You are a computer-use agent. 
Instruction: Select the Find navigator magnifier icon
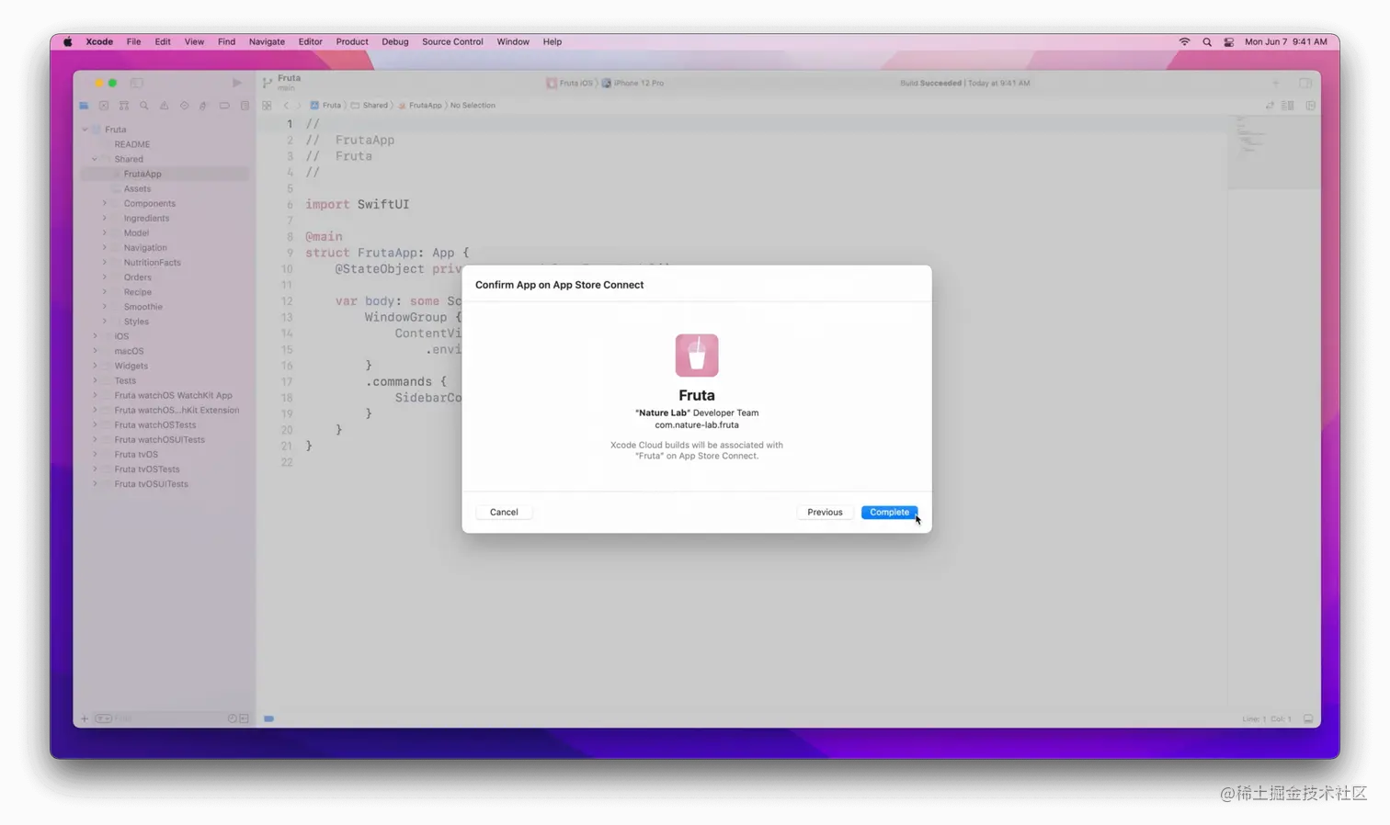[144, 106]
